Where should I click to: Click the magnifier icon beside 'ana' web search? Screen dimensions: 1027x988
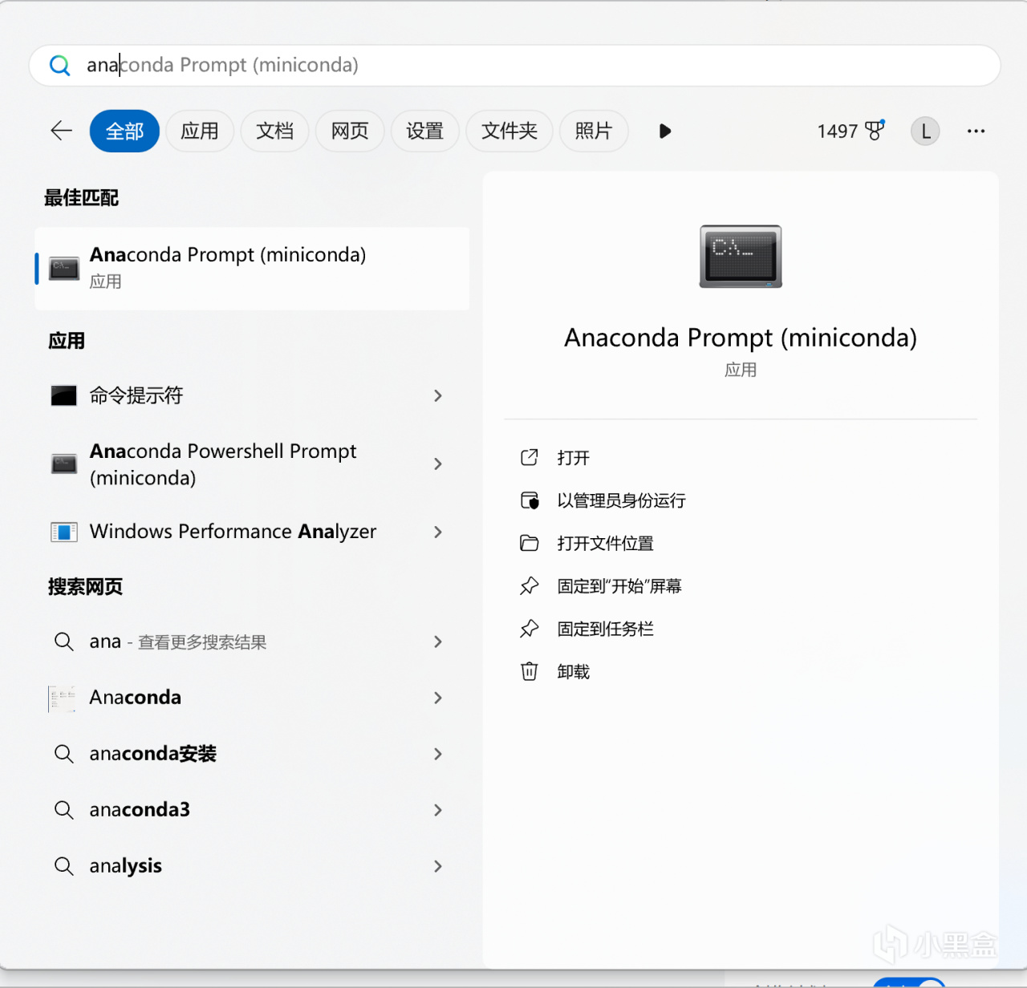click(x=64, y=642)
